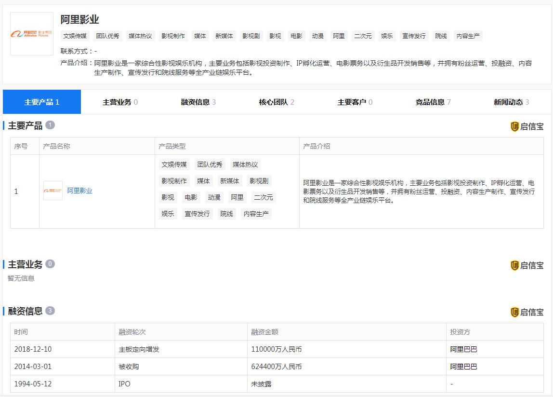Click 阿里巴巴 investor in the 2014-03-01 row
Screen dimensions: 553x397
click(x=463, y=367)
